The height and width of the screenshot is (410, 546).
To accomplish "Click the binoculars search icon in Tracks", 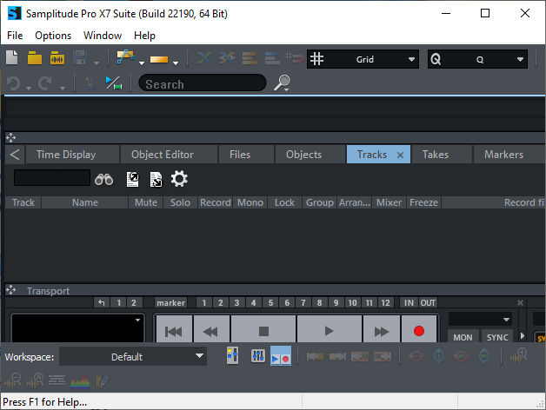I will pos(104,179).
